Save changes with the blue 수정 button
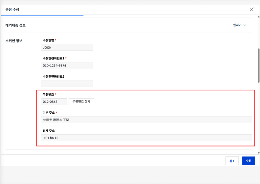 pos(249,161)
